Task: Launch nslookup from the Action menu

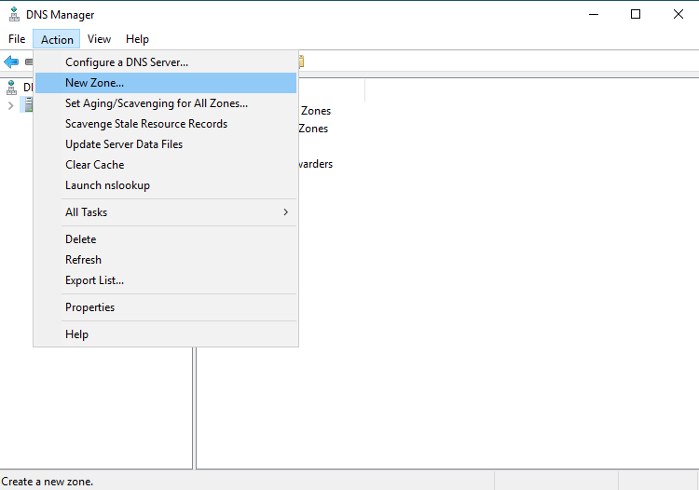Action: (x=107, y=185)
